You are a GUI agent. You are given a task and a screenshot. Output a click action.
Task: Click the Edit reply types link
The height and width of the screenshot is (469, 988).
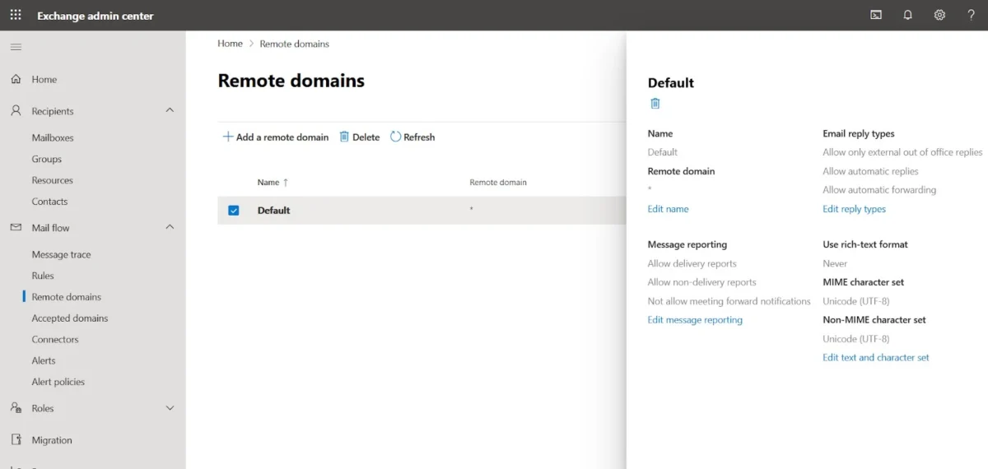tap(854, 209)
